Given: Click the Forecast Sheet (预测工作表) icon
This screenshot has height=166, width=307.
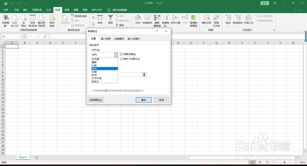Looking at the screenshot, I should 216,18.
